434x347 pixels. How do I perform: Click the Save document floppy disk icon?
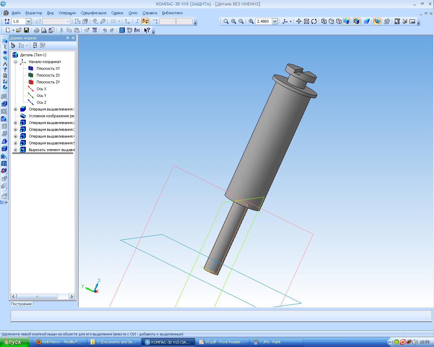pyautogui.click(x=26, y=30)
